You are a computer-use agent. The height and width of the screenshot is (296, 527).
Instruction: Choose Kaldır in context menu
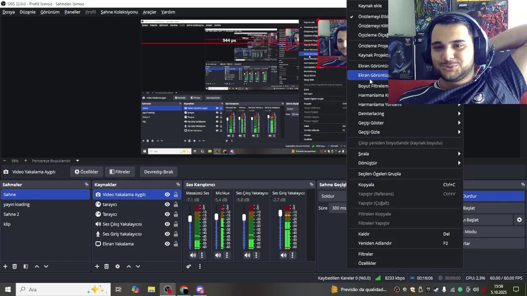(405, 234)
